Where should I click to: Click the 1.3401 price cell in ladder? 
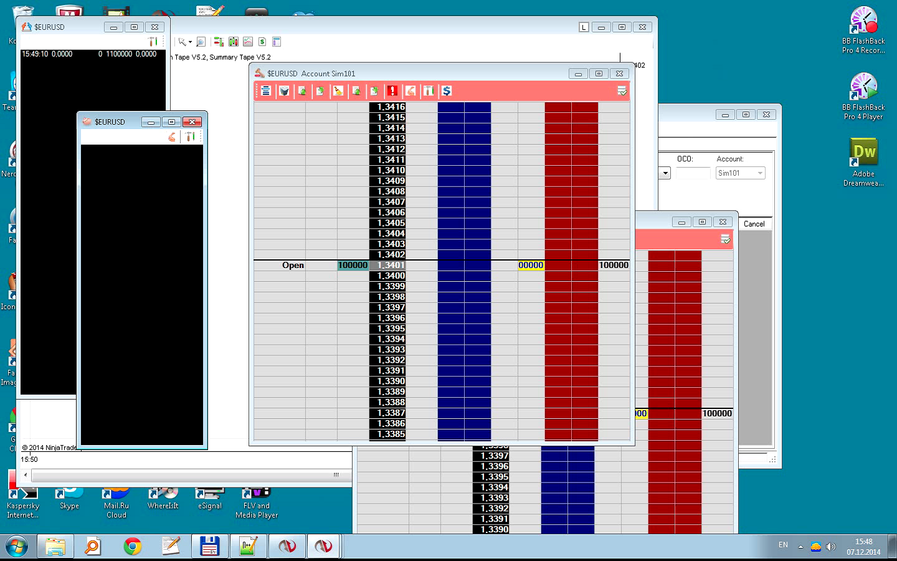click(387, 265)
